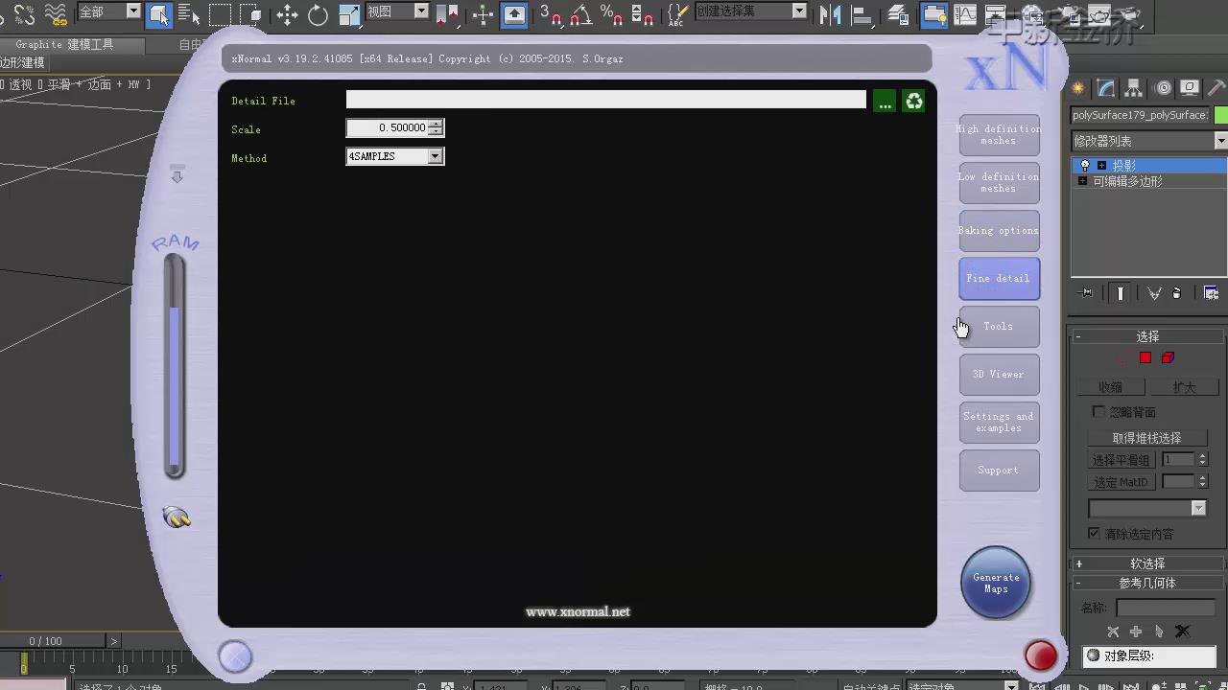Image resolution: width=1228 pixels, height=690 pixels.
Task: Click the green recycle reset icon
Action: (x=913, y=101)
